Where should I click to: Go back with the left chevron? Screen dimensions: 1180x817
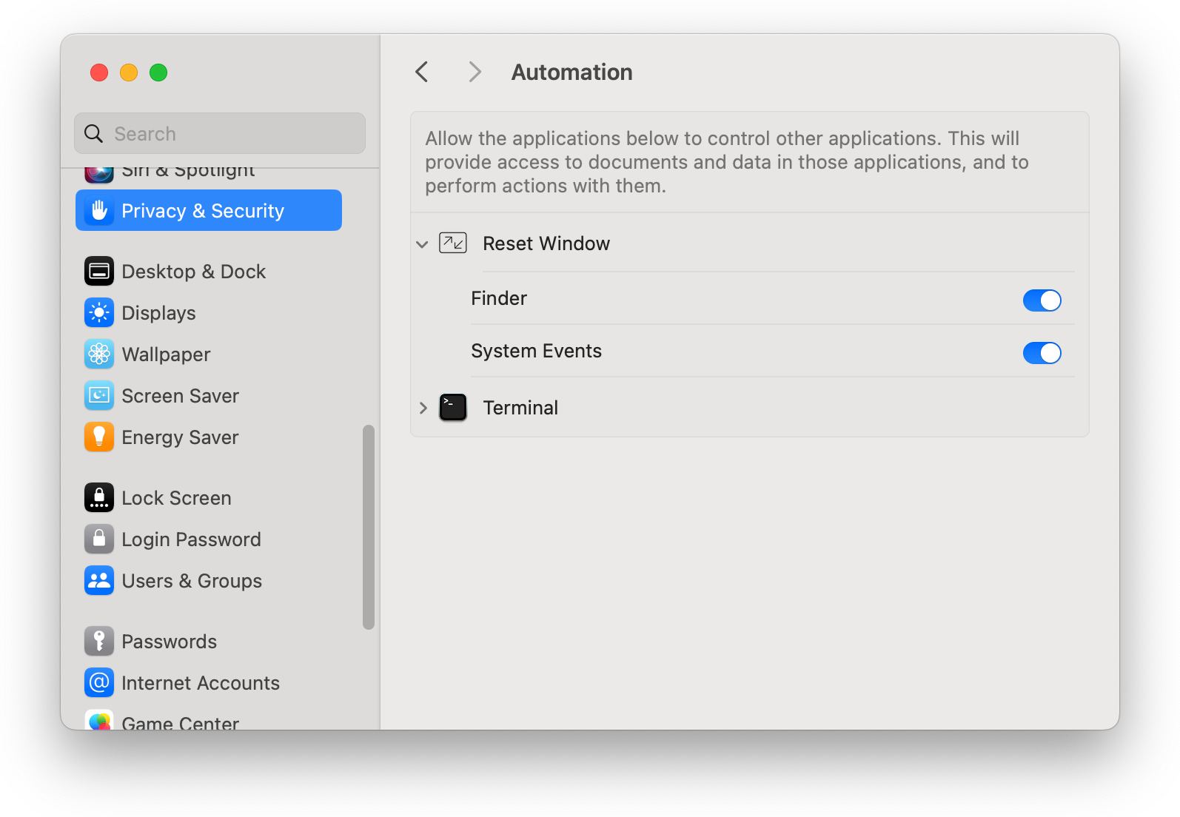coord(422,72)
